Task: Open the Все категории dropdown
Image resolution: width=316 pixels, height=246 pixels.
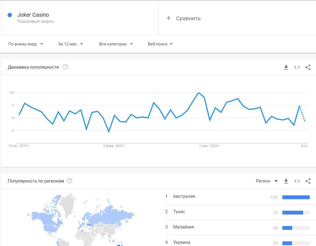Action: click(116, 44)
